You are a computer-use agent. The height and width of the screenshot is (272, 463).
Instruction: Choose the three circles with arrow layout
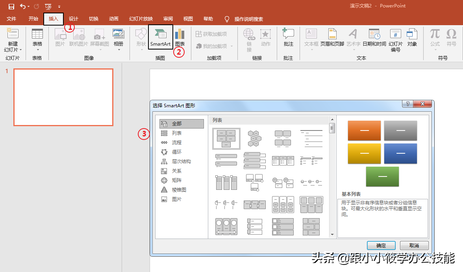tap(226, 226)
